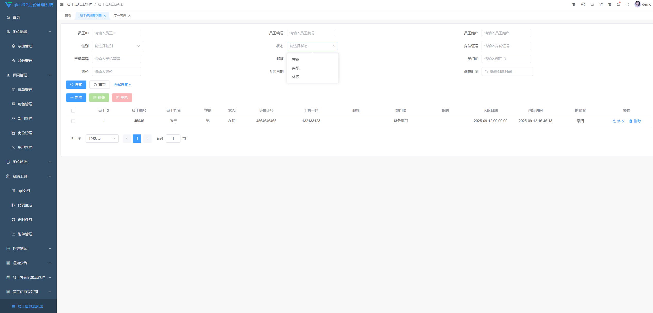
Task: Click the 收起搜索 link
Action: pyautogui.click(x=122, y=85)
